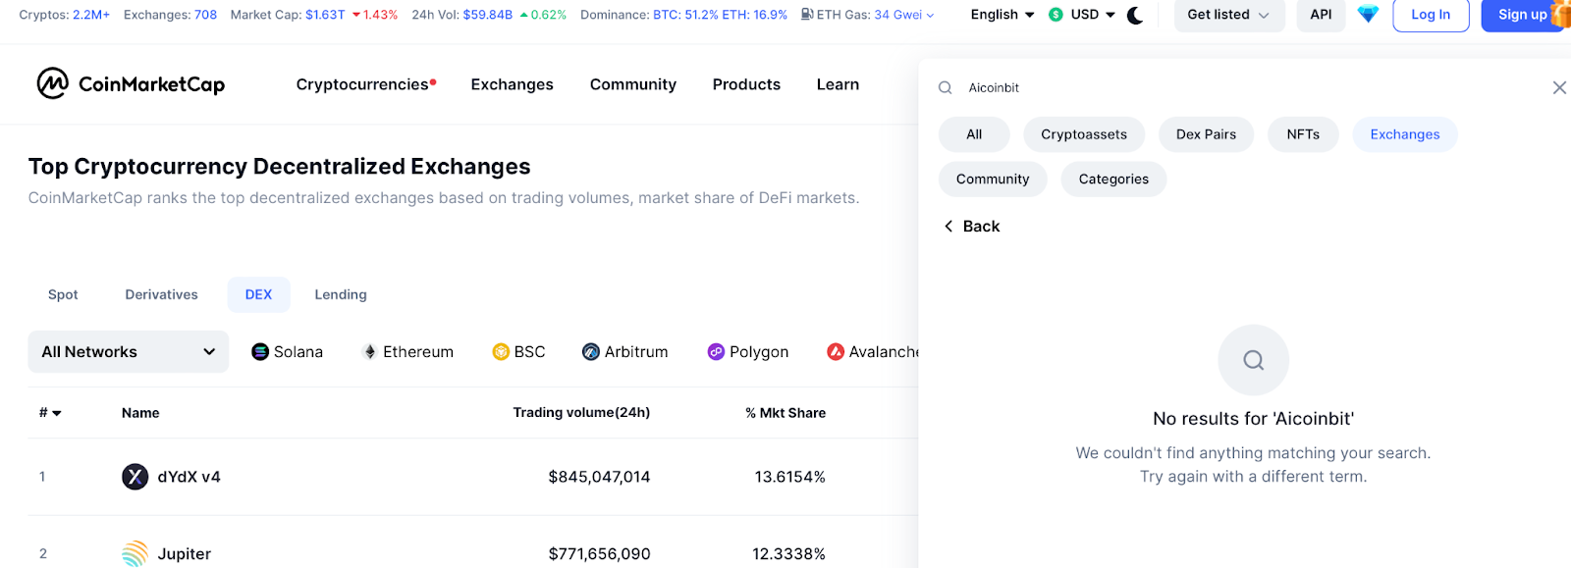Select the All search filter
Image resolution: width=1571 pixels, height=568 pixels.
(974, 134)
